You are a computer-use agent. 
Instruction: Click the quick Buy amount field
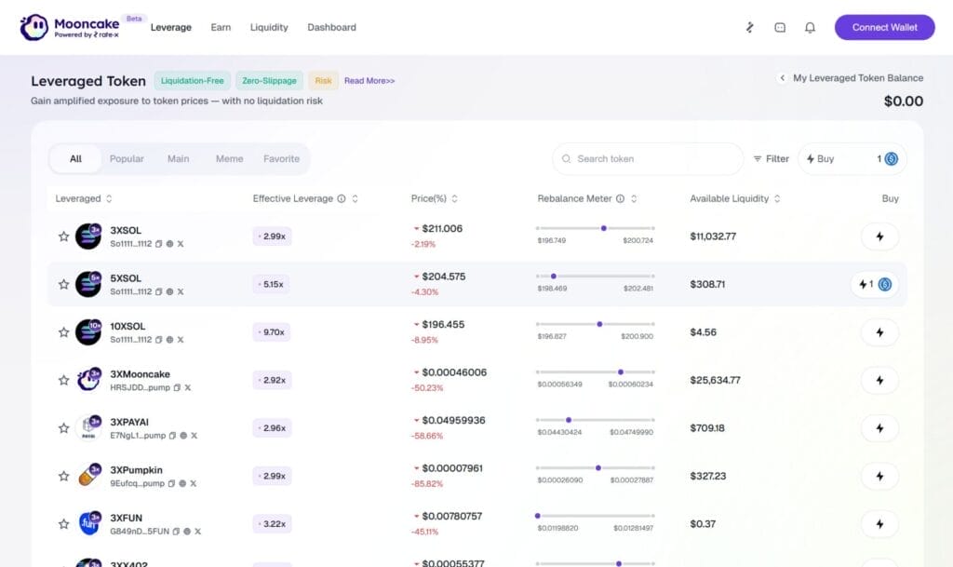click(x=852, y=158)
